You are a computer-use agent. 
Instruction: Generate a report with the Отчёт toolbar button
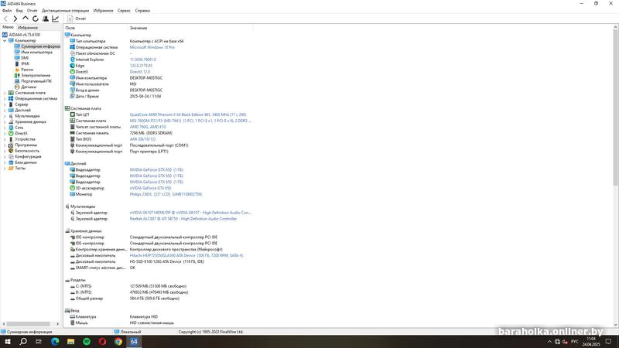pyautogui.click(x=77, y=19)
